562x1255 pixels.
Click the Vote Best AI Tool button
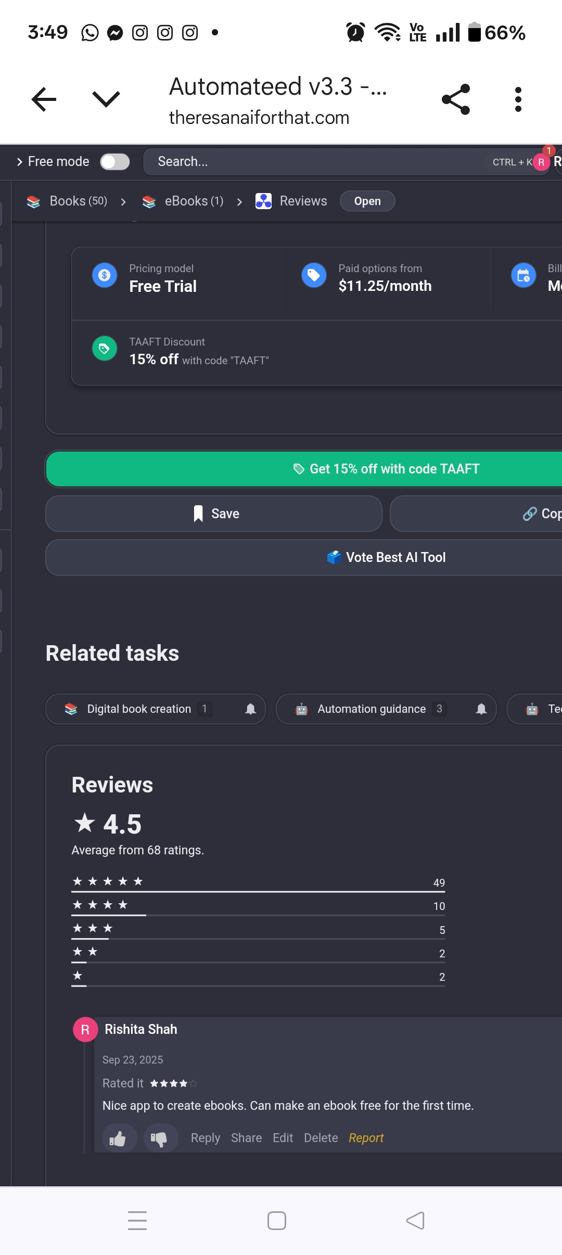click(x=304, y=557)
